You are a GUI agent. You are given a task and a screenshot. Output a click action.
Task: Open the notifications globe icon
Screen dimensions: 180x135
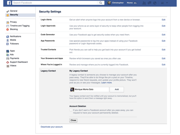[155, 3]
